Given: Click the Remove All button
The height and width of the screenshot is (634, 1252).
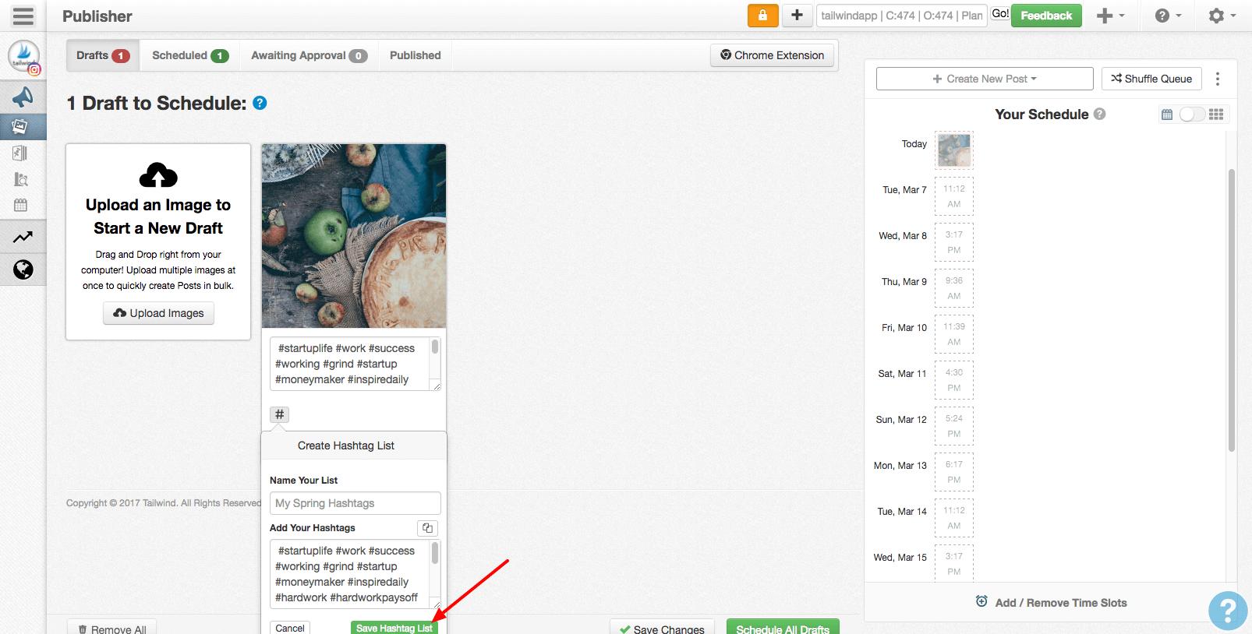Looking at the screenshot, I should tap(112, 628).
